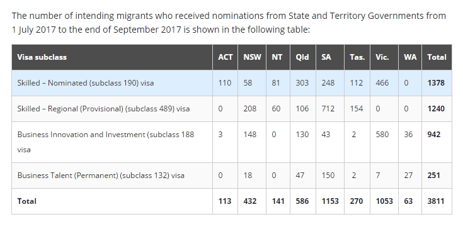Select the Qld column header

click(302, 57)
